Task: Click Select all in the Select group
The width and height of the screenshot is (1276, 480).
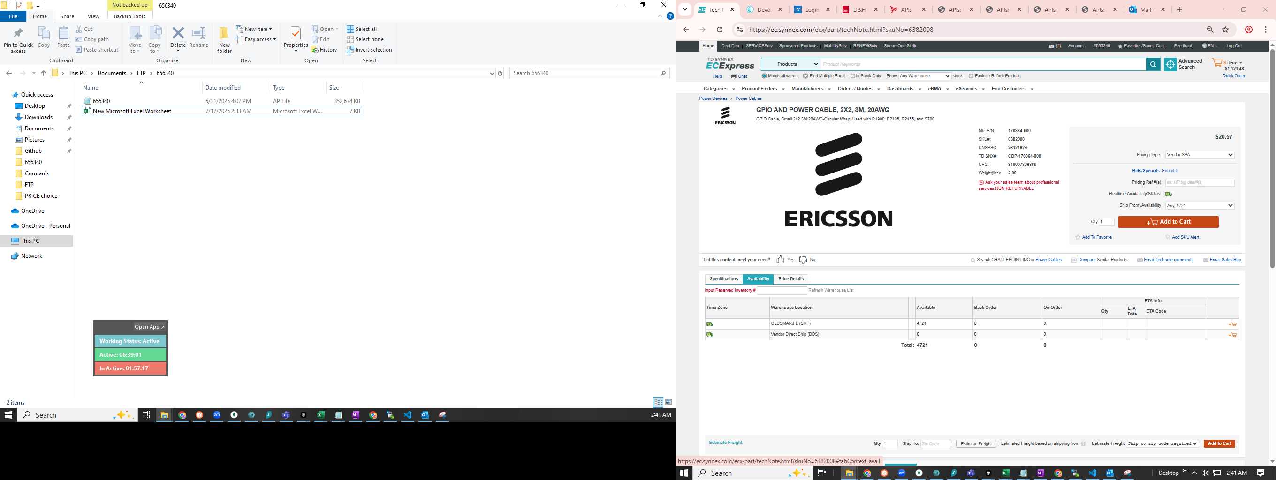Action: tap(362, 29)
